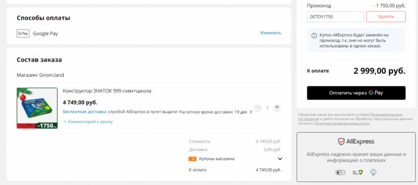
Task: Click the quantity value 1
Action: coord(267,108)
